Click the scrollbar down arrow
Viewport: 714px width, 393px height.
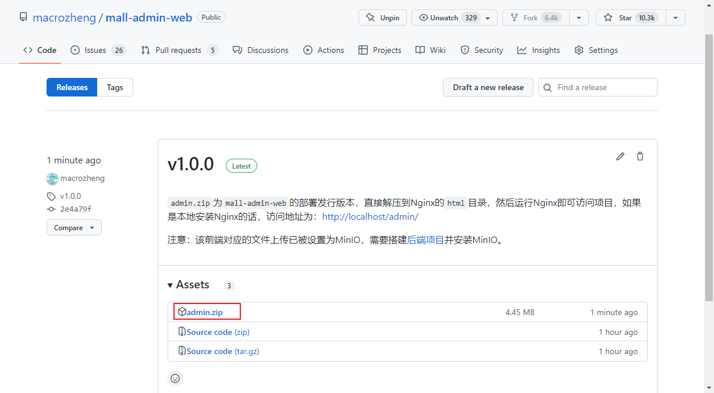[709, 387]
